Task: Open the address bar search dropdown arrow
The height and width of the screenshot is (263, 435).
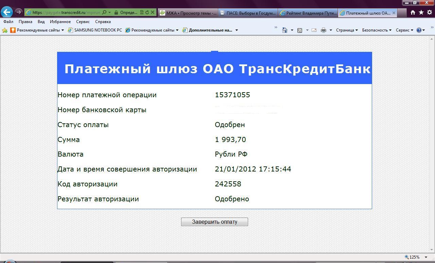Action: [109, 13]
